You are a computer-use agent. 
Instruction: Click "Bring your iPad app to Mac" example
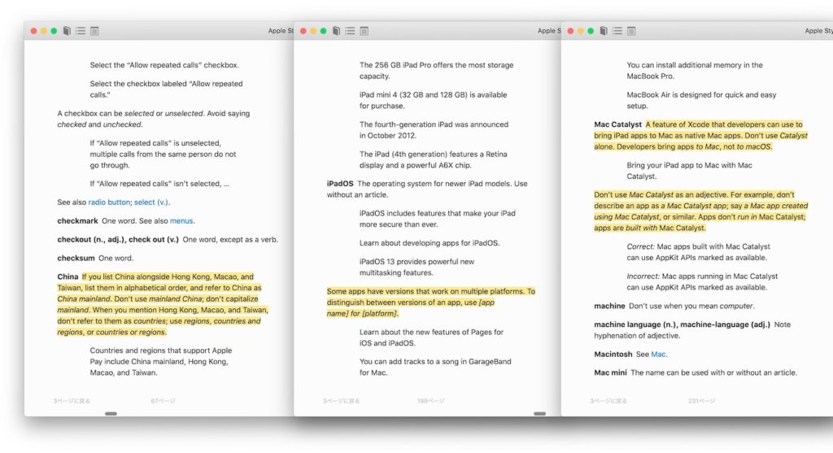[x=689, y=171]
